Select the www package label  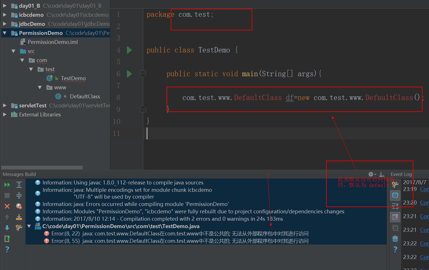tap(60, 87)
